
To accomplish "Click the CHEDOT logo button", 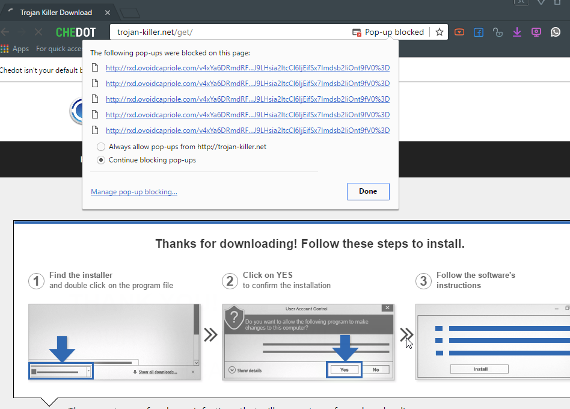I will tap(76, 32).
